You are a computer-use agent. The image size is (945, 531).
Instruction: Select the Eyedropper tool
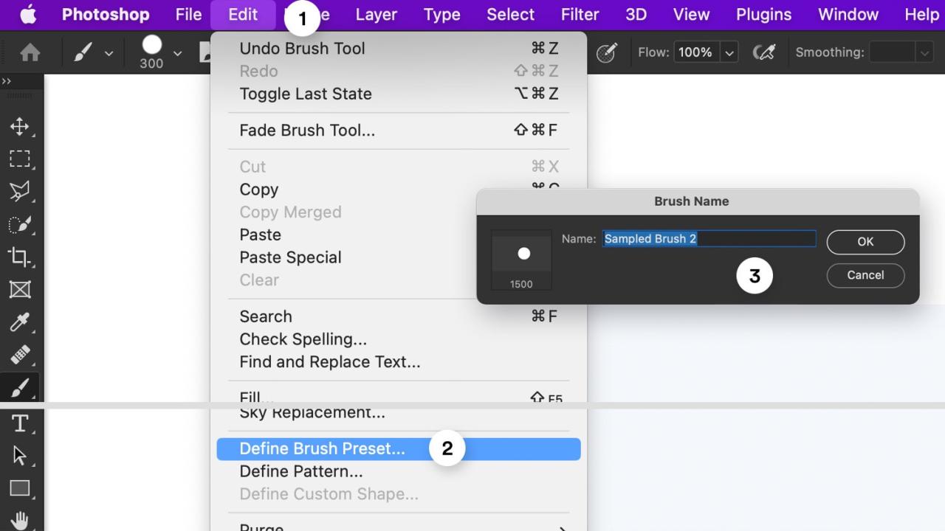pyautogui.click(x=20, y=322)
